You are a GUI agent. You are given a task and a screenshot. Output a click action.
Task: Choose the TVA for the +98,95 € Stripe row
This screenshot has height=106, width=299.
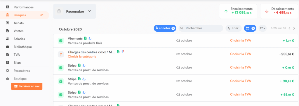coord(241,81)
